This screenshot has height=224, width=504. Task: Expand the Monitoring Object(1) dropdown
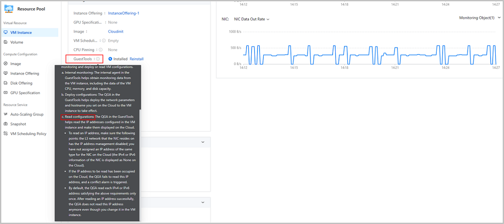(x=480, y=18)
